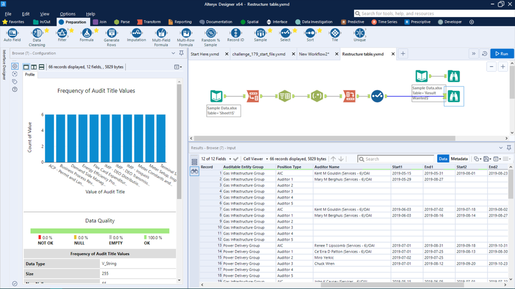Click the canvas horizontal scrollbar

pyautogui.click(x=325, y=138)
